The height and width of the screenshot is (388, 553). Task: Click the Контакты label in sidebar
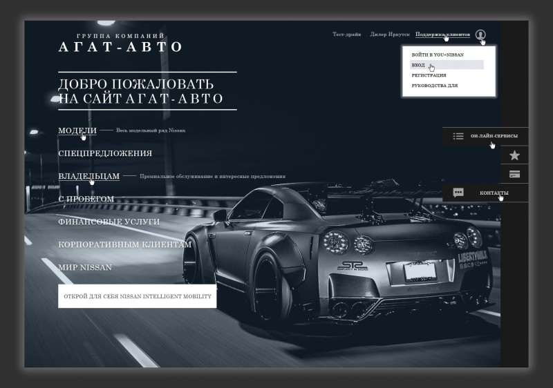pos(494,193)
